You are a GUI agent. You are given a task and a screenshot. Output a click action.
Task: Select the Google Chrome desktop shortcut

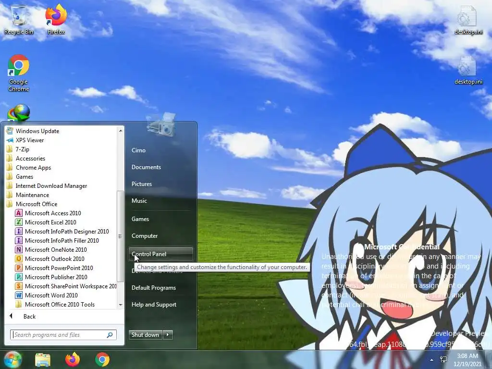pyautogui.click(x=19, y=73)
